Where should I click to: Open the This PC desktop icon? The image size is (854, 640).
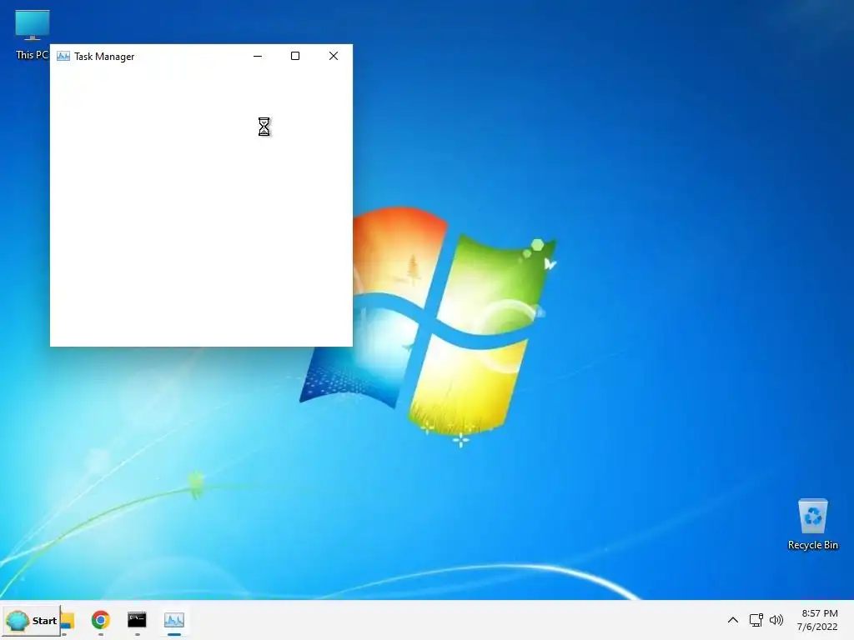33,34
